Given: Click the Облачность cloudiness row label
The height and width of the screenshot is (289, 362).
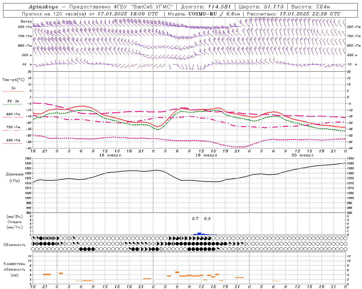Looking at the screenshot, I should (x=14, y=245).
